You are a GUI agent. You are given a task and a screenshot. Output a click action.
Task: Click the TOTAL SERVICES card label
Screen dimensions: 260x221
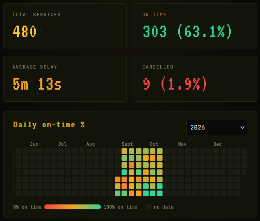point(36,15)
